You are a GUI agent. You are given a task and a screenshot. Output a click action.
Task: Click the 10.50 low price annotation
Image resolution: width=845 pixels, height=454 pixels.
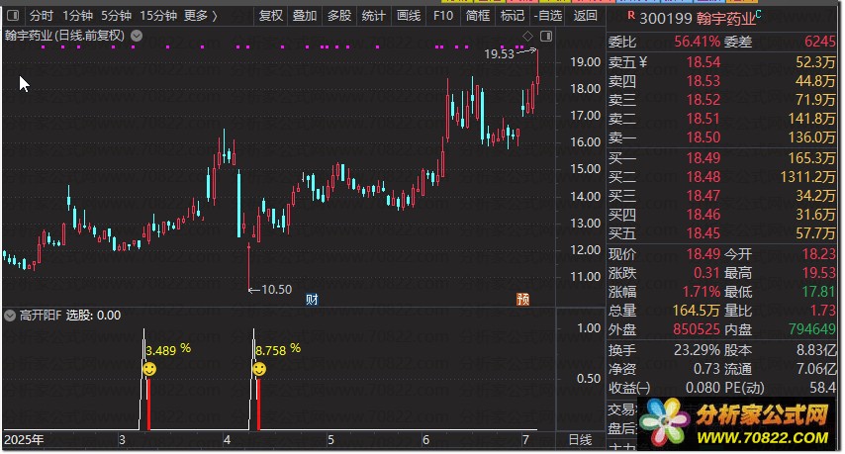tap(276, 290)
